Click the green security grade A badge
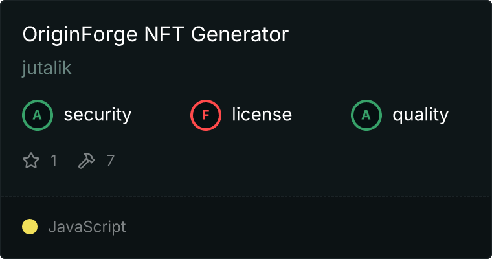Viewport: 492px width, 259px height. pos(38,115)
